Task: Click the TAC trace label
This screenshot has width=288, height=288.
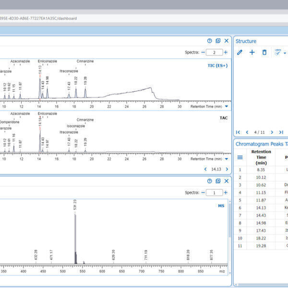Action: tap(224, 118)
